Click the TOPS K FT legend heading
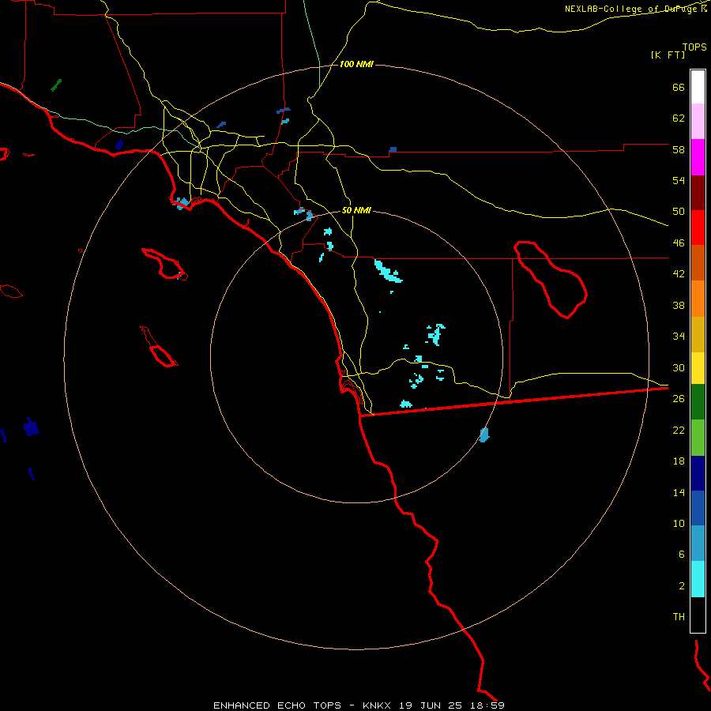711x711 pixels. coord(679,51)
